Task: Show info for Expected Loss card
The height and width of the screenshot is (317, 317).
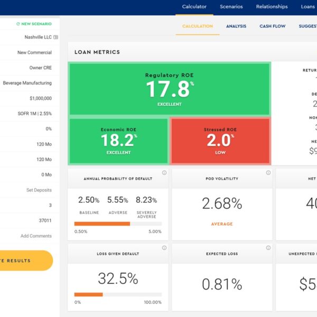Action: point(267,248)
